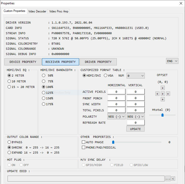Switch to the Video Decoder tab
This screenshot has width=185, height=184.
coord(37,11)
